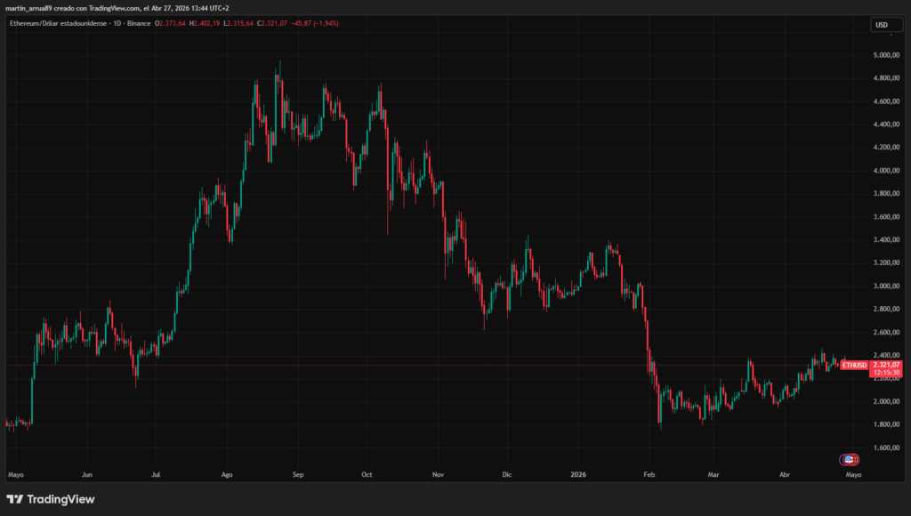The image size is (911, 516).
Task: Click the Mayo label on the time axis
Action: 15,474
